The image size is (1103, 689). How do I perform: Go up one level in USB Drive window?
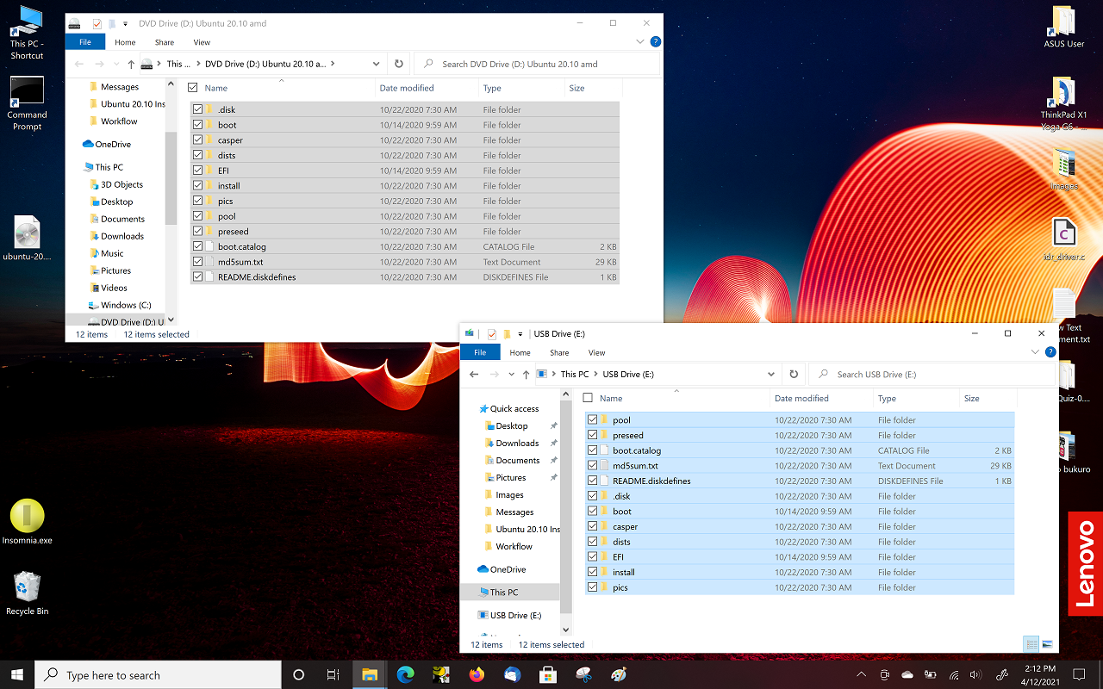pos(526,375)
